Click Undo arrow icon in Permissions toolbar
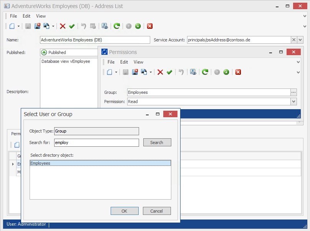Viewport: 310px width, 231px height. pos(181,72)
